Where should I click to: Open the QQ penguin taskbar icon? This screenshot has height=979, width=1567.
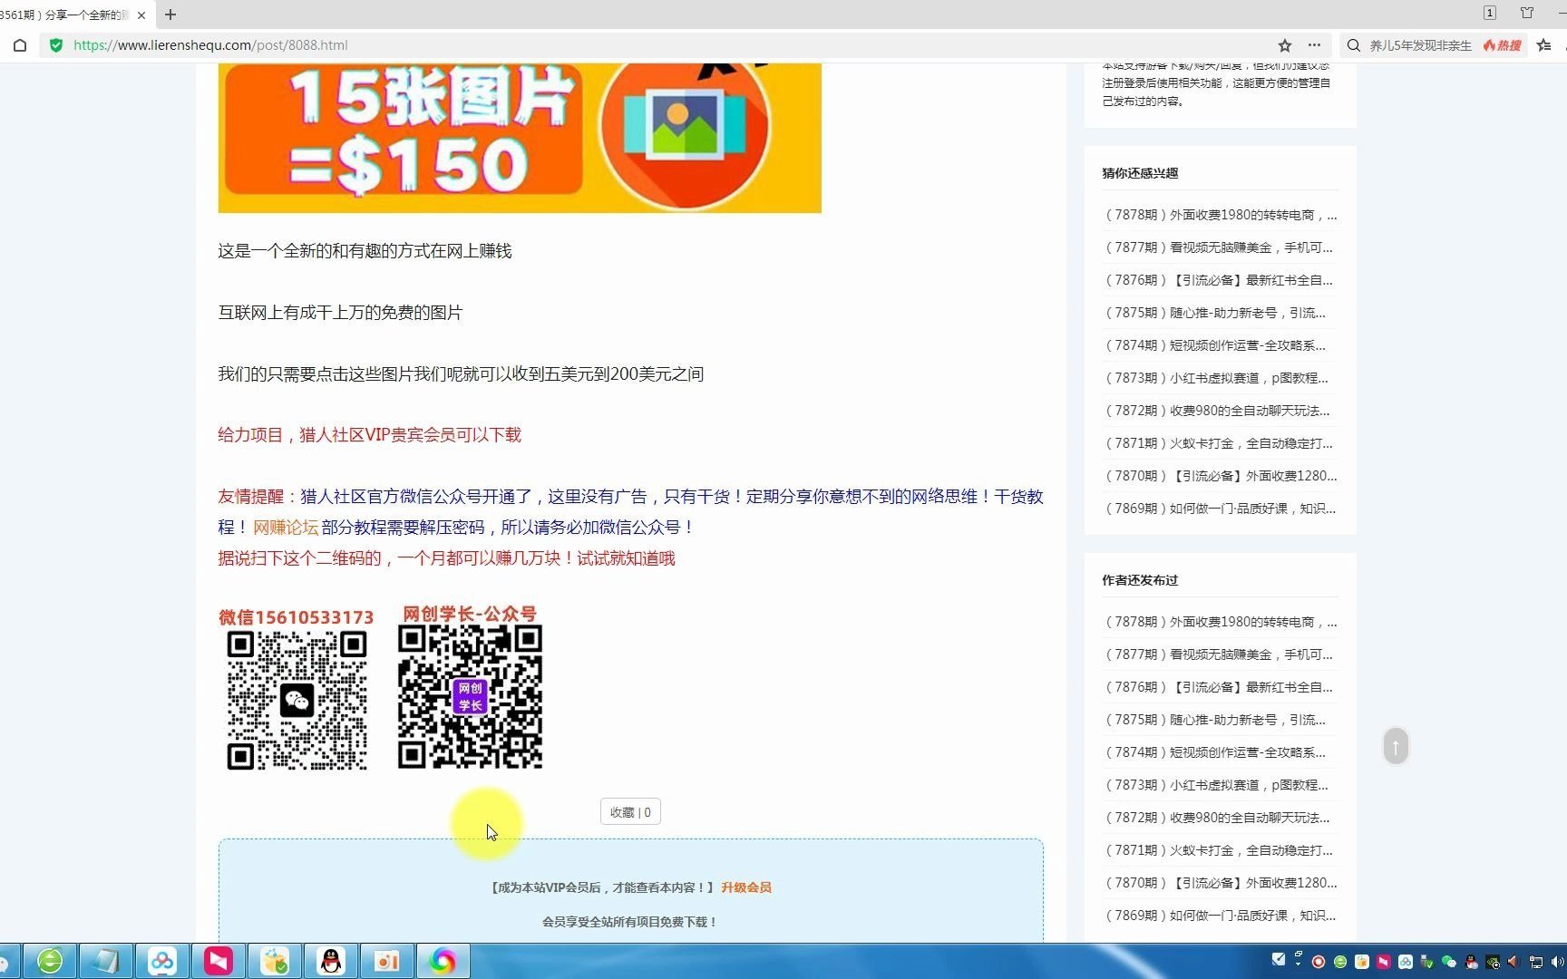tap(331, 961)
